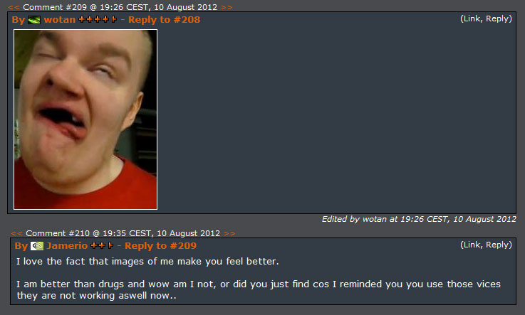Go to next comment via >> after #209

tap(227, 7)
